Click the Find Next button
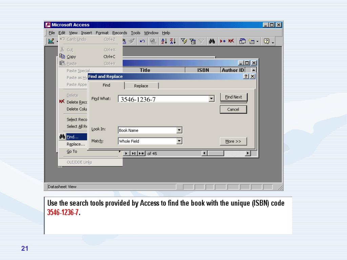This screenshot has height=260, width=347. point(233,97)
